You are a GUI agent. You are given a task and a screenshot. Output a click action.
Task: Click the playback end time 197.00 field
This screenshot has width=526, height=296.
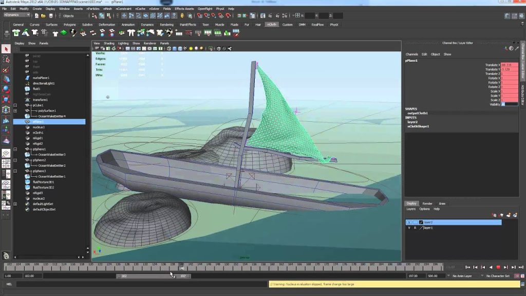point(416,276)
